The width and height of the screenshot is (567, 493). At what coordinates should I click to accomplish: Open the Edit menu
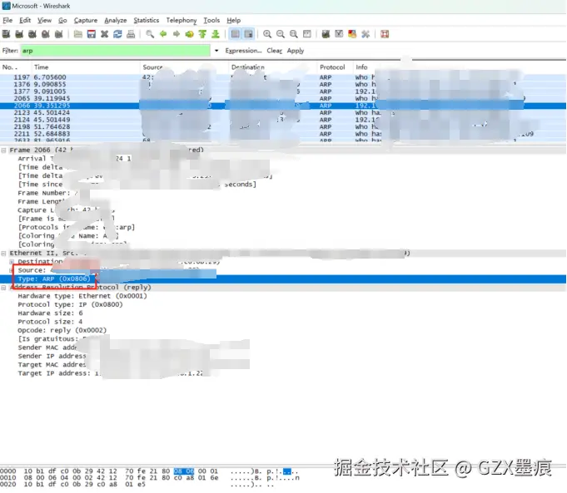coord(25,20)
